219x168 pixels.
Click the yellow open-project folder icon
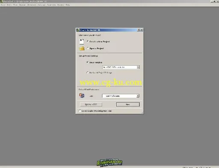82,49
